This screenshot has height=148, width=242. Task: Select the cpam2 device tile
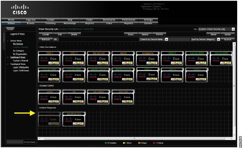pyautogui.click(x=49, y=97)
